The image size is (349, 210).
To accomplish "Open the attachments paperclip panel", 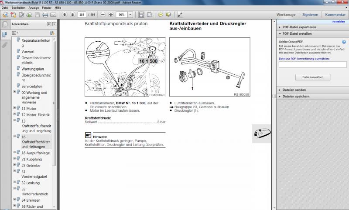I will 4,44.
